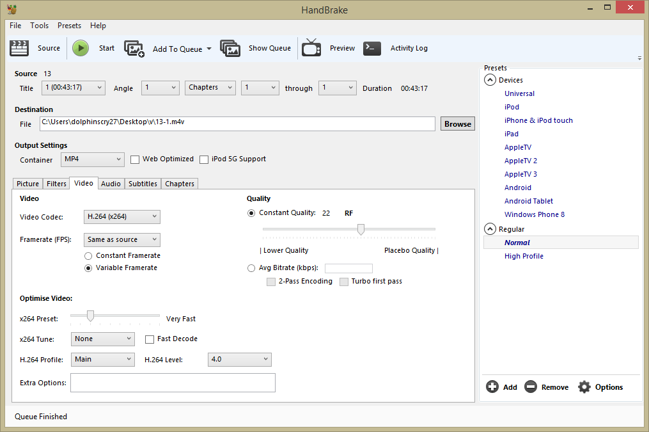Viewport: 649px width, 432px height.
Task: Switch to the Filters tab
Action: [56, 184]
